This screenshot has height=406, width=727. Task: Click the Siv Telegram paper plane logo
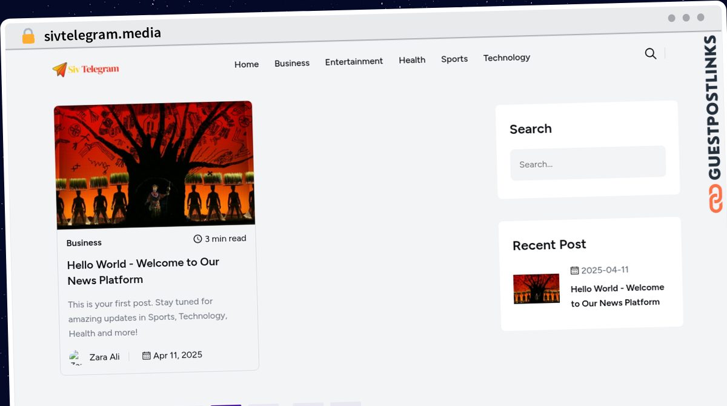coord(59,70)
